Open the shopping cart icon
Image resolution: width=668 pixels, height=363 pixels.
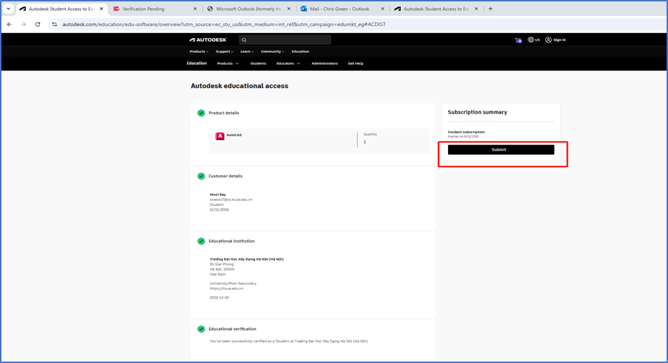[518, 40]
